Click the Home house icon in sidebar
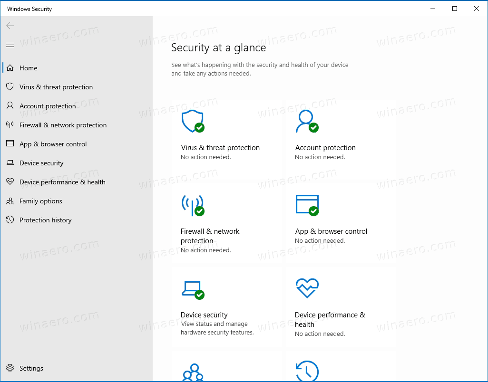 pos(10,68)
